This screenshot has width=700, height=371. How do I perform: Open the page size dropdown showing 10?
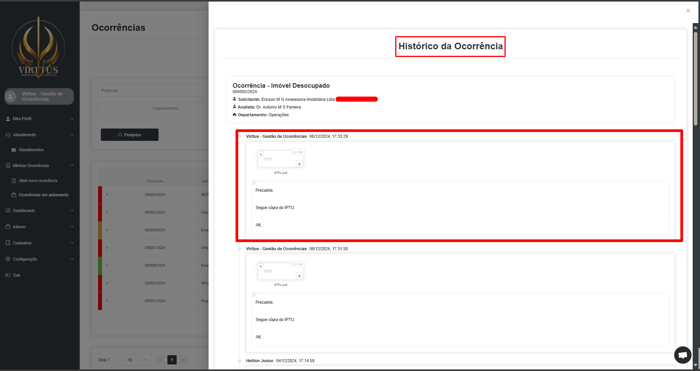click(133, 360)
